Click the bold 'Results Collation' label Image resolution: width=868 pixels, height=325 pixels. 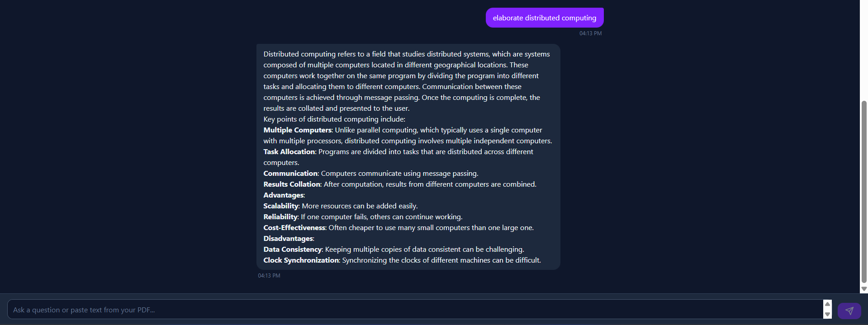pos(292,184)
